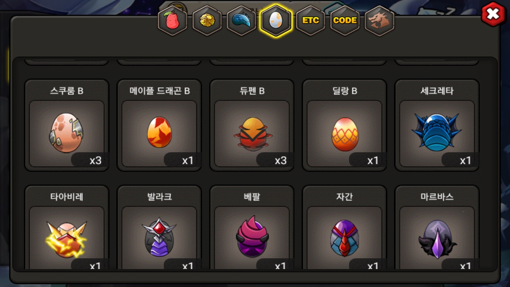Screen dimensions: 510x287
Task: Switch to the CODE tab
Action: 345,20
